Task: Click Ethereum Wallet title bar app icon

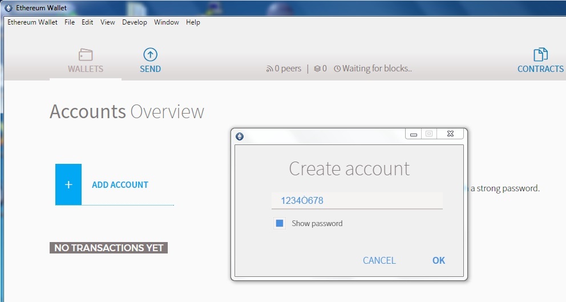Action: (9, 7)
